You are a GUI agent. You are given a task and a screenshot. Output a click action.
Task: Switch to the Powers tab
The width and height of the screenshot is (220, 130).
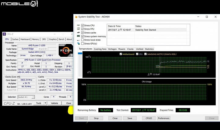122,49
